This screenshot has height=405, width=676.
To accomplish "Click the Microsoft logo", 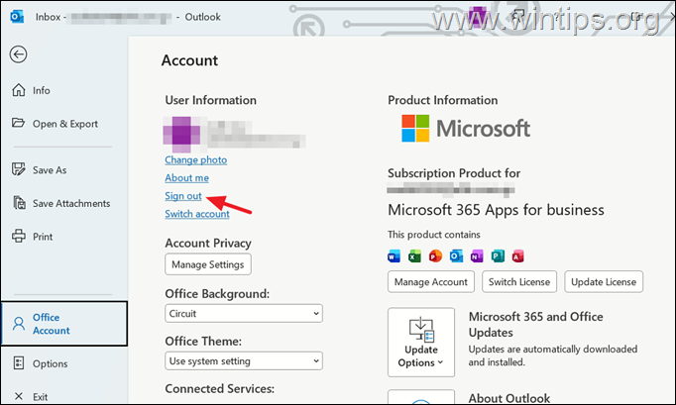I will pyautogui.click(x=466, y=129).
